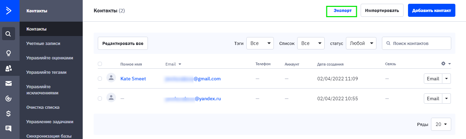The image size is (466, 139).
Task: Click the chat bubble conversations icon
Action: coord(9,128)
